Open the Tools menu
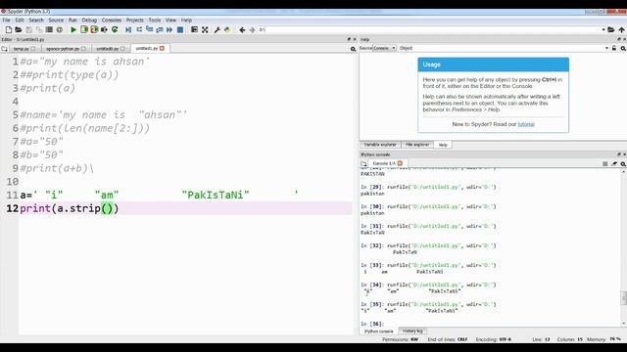The image size is (627, 352). (x=155, y=20)
